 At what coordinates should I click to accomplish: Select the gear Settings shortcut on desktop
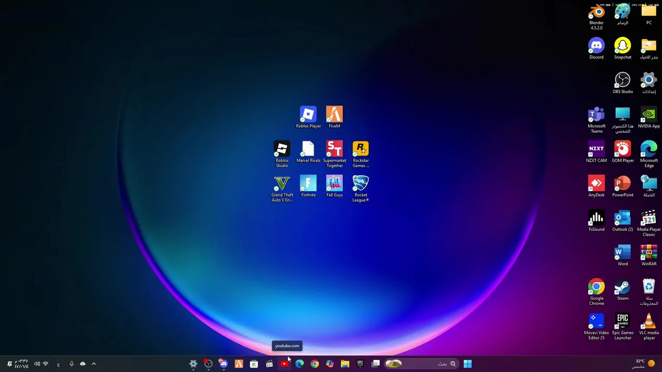tap(649, 83)
